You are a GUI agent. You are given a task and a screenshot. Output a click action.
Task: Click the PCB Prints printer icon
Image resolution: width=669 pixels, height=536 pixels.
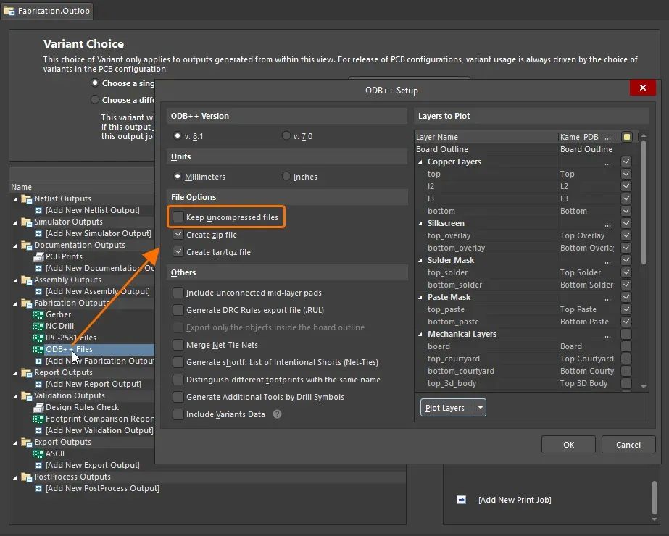pyautogui.click(x=38, y=256)
